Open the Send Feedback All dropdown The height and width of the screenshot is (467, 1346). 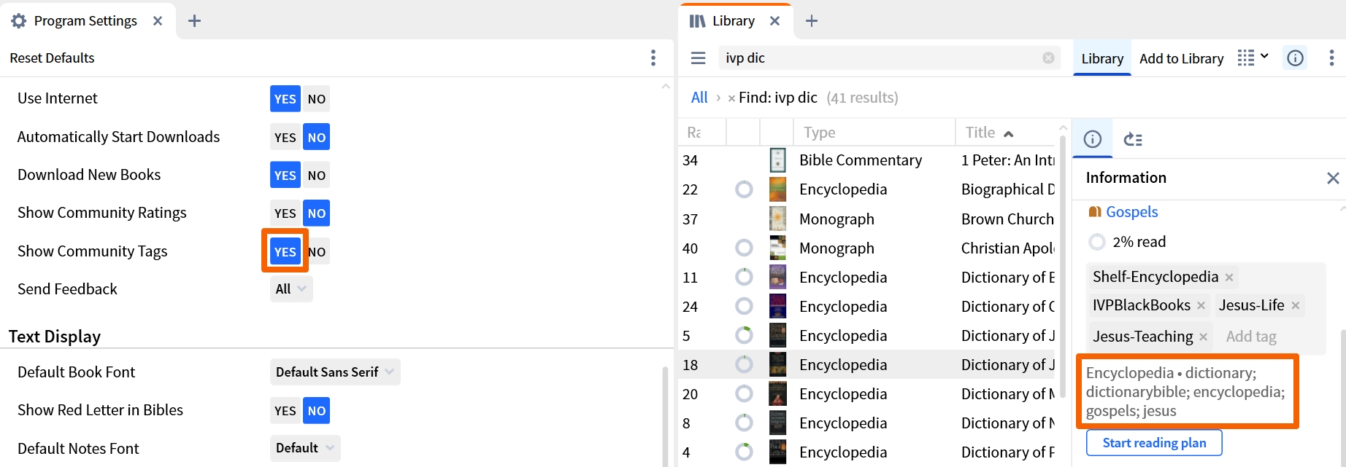291,289
